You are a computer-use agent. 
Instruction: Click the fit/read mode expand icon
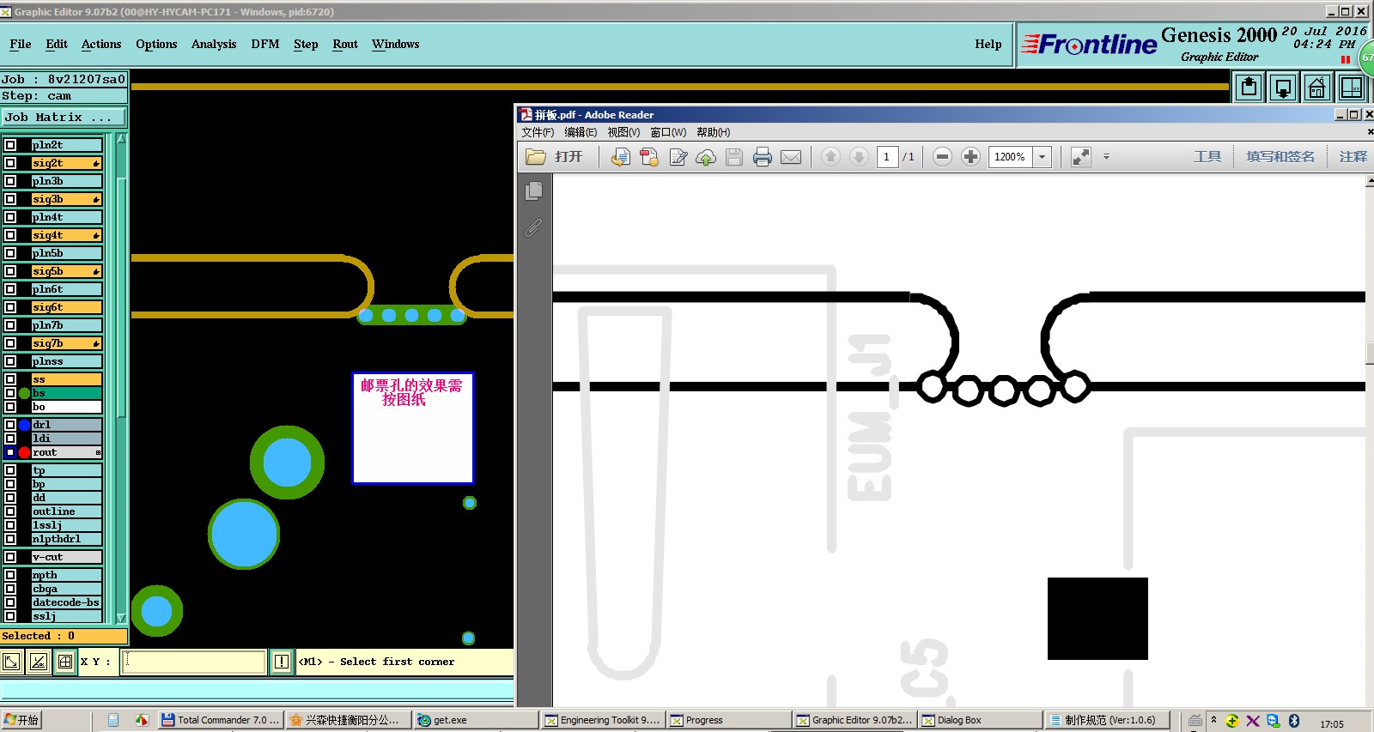tap(1080, 157)
